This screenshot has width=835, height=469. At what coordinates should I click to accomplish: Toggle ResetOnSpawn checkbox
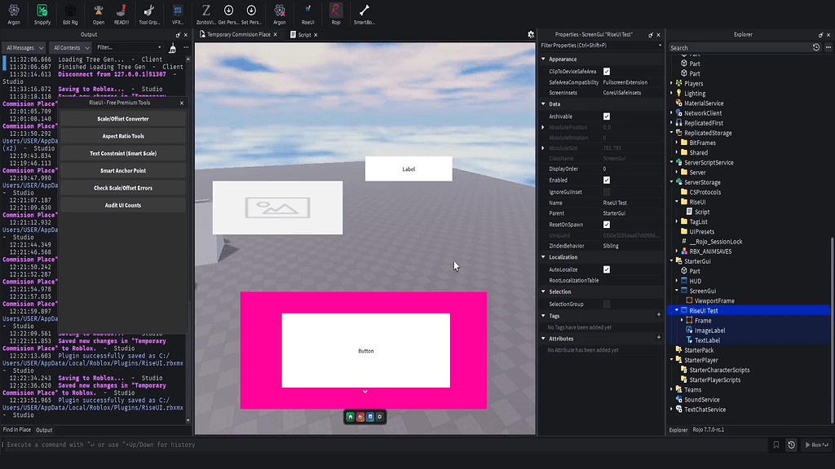pos(607,225)
